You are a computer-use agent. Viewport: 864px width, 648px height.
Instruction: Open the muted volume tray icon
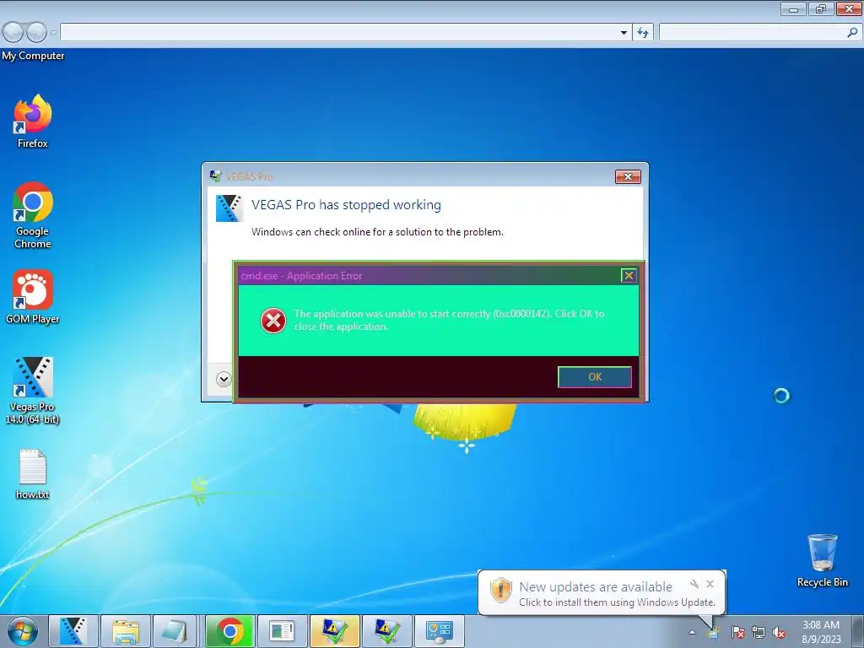point(779,633)
